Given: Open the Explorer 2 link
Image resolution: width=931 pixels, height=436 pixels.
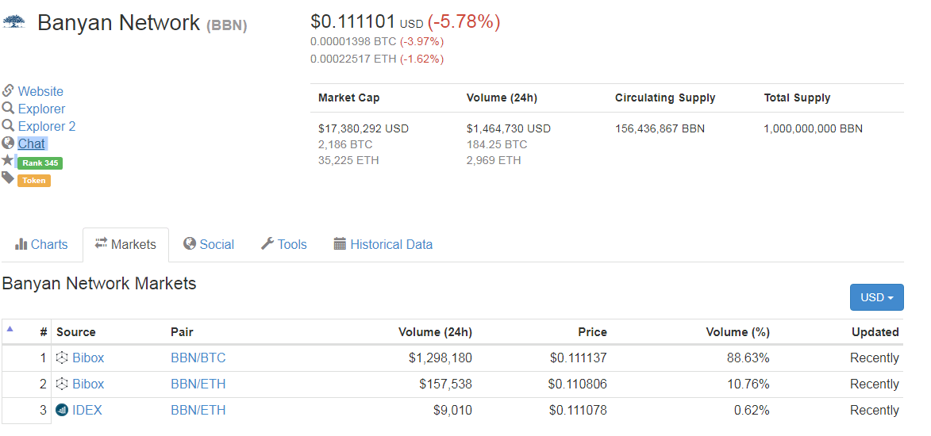Looking at the screenshot, I should pyautogui.click(x=47, y=126).
